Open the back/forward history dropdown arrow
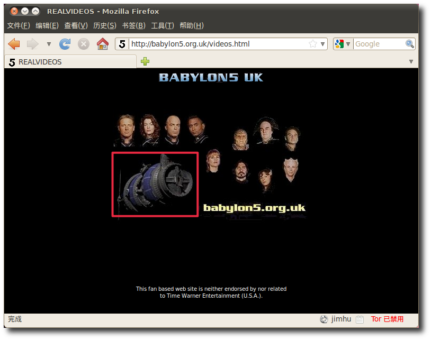This screenshot has width=431, height=340. 49,44
